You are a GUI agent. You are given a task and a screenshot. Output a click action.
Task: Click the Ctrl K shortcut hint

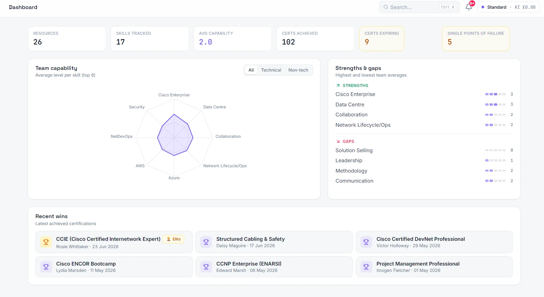pos(447,7)
